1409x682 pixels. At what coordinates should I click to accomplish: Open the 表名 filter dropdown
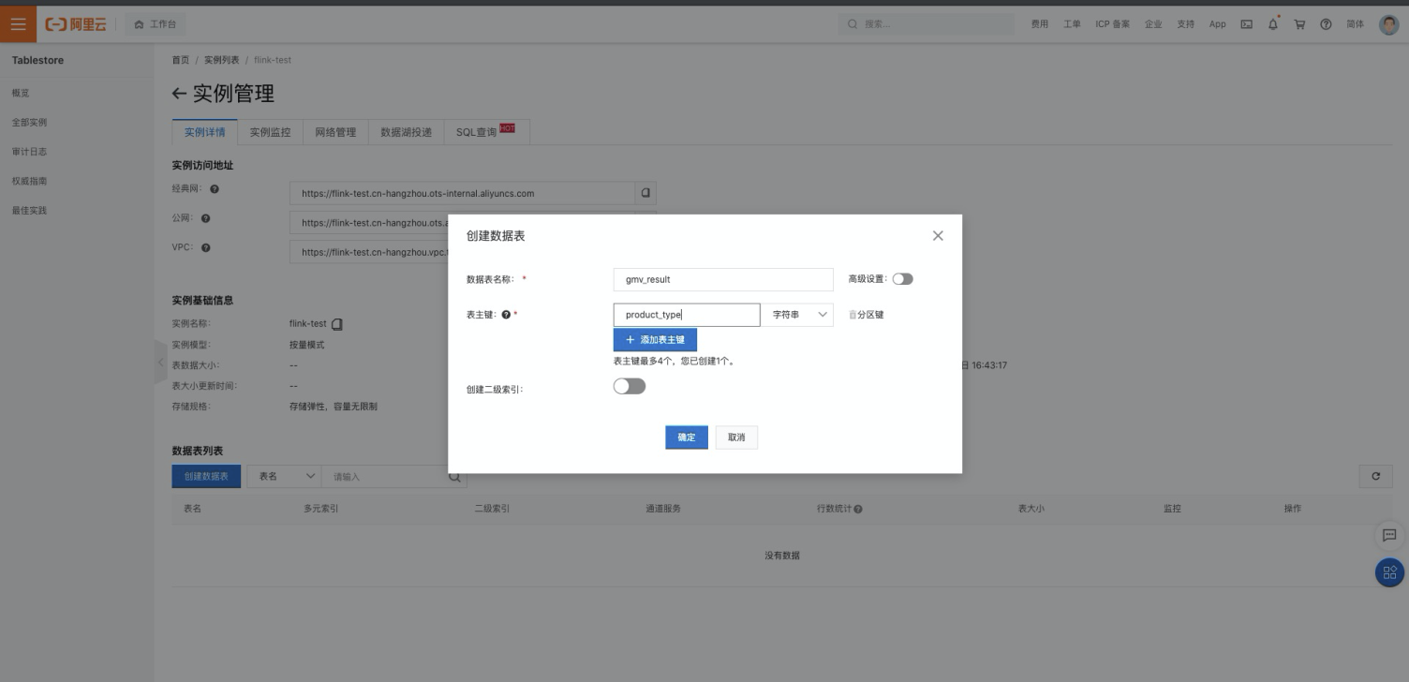[284, 477]
